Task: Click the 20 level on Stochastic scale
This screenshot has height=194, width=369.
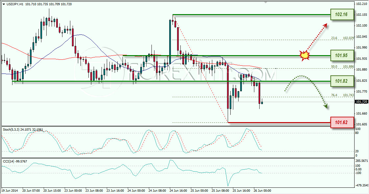Action: pyautogui.click(x=357, y=151)
